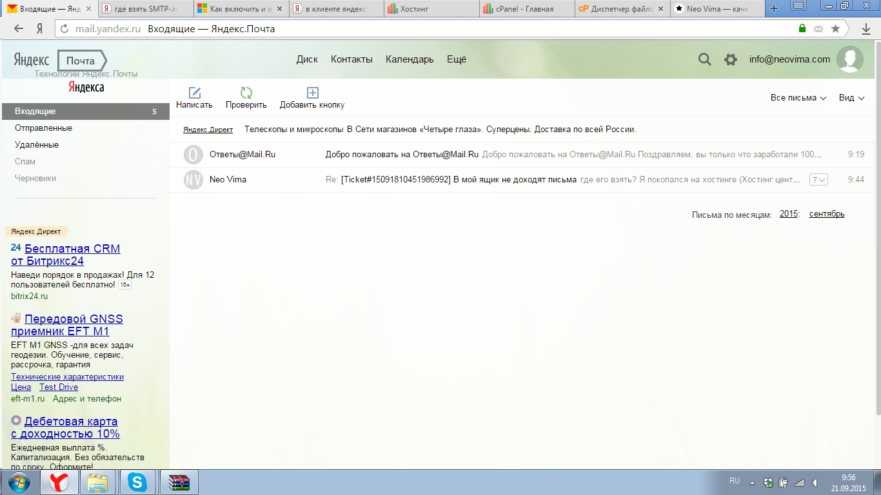Click the Neo Vima NV sender avatar
This screenshot has width=881, height=495.
click(x=193, y=180)
